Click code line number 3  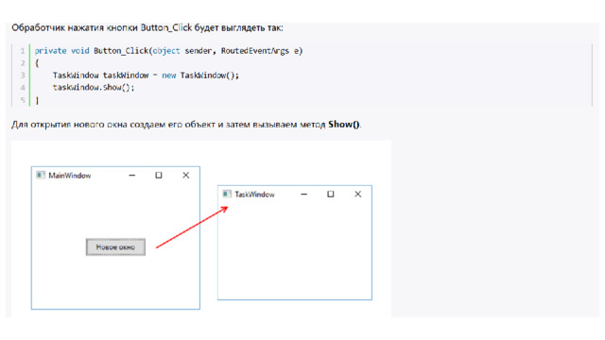pyautogui.click(x=23, y=76)
